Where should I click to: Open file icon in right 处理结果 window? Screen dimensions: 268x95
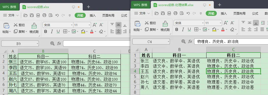pos(157,13)
